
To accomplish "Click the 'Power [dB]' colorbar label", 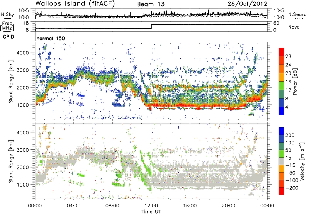I will [295, 82].
